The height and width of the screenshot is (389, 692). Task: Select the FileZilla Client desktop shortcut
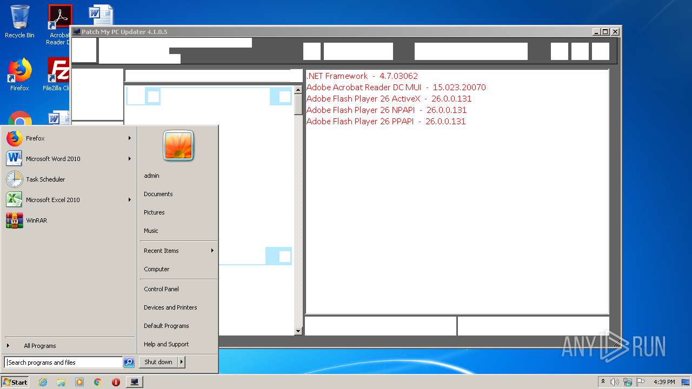[58, 75]
